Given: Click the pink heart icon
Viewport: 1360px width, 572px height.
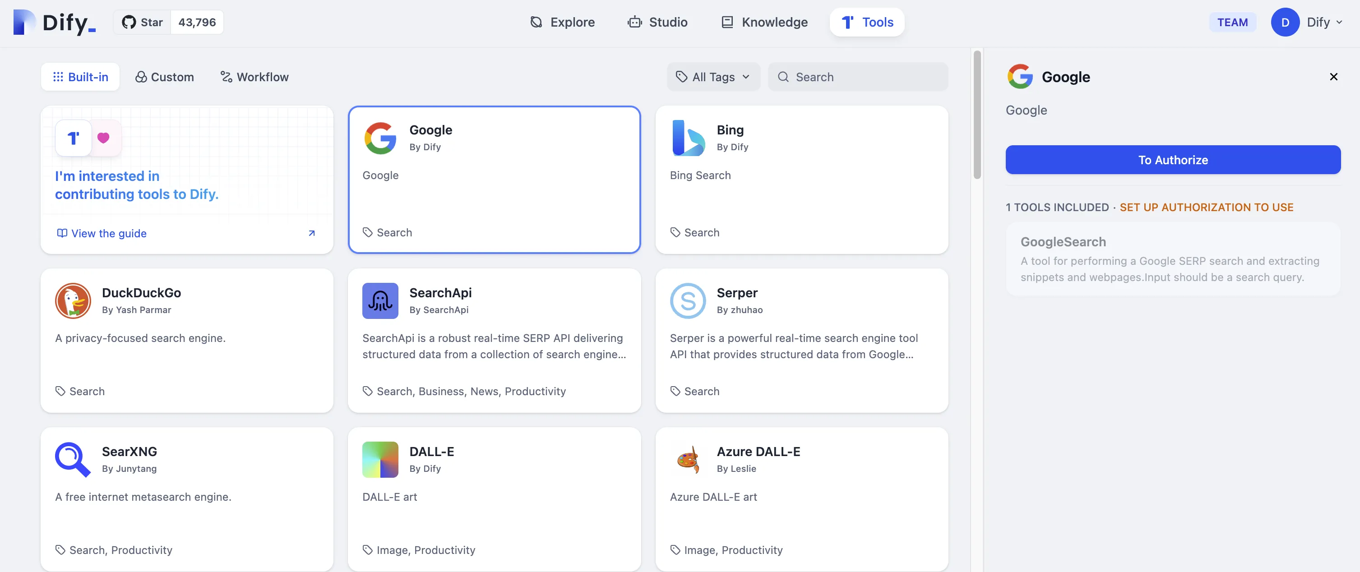Looking at the screenshot, I should click(x=103, y=138).
